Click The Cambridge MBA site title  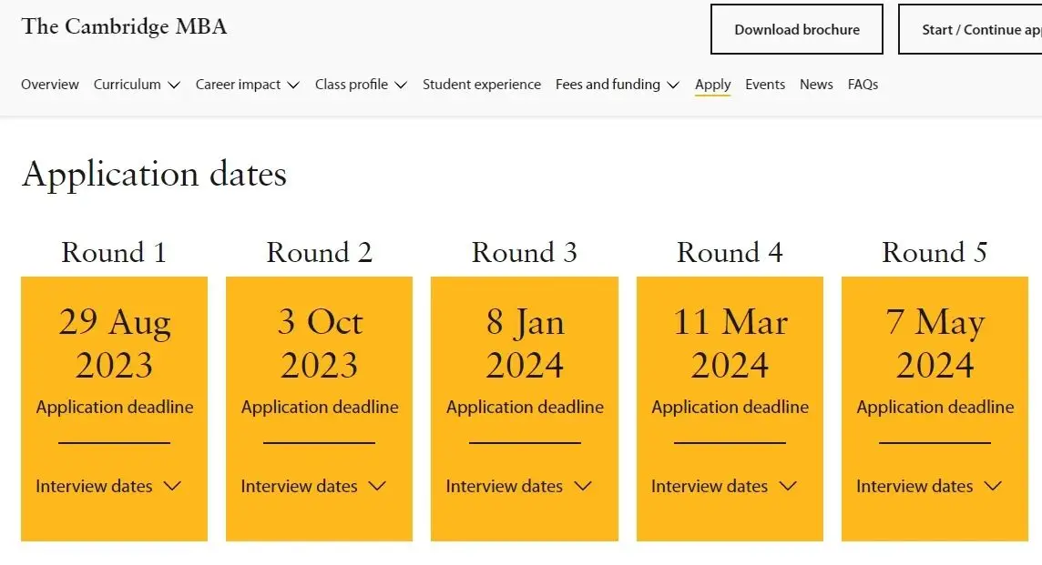coord(124,26)
